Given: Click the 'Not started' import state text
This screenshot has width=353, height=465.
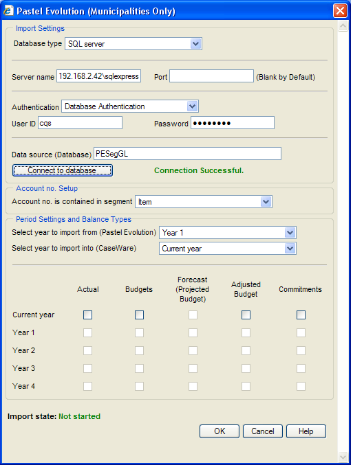Looking at the screenshot, I should (x=79, y=416).
